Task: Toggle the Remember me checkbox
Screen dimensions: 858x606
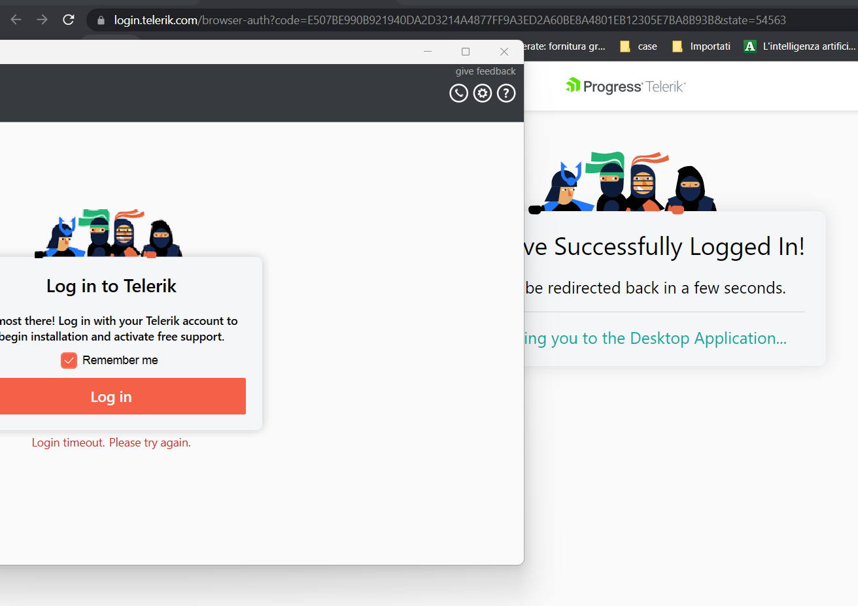Action: click(69, 360)
